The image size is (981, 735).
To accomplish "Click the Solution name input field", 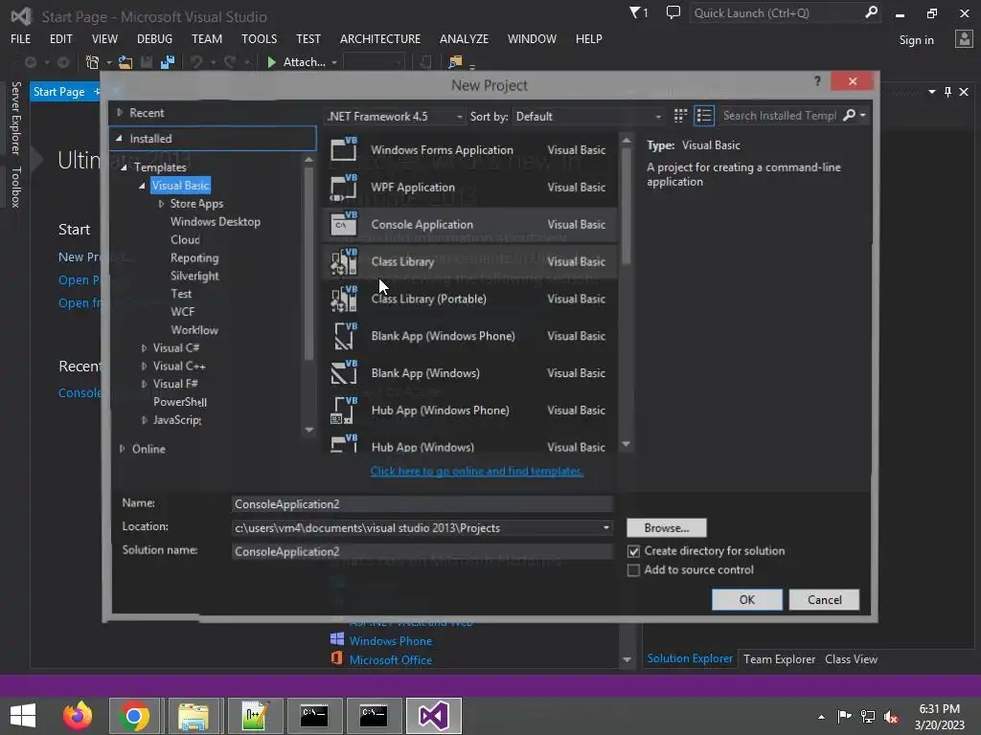I will [422, 552].
